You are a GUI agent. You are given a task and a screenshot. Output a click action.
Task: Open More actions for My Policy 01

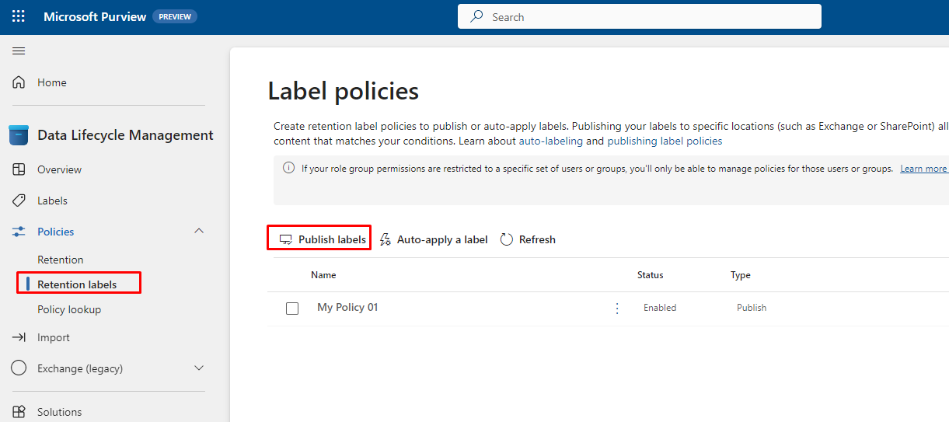pyautogui.click(x=617, y=309)
